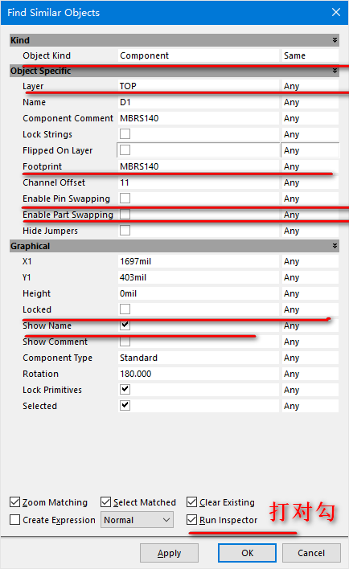
Task: Click the Rotation value 180.000 field
Action: pyautogui.click(x=199, y=374)
